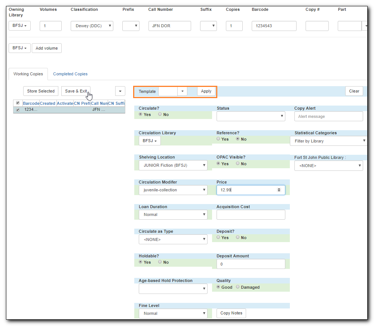
Task: Select Deposit? No radio
Action: [x=238, y=237]
